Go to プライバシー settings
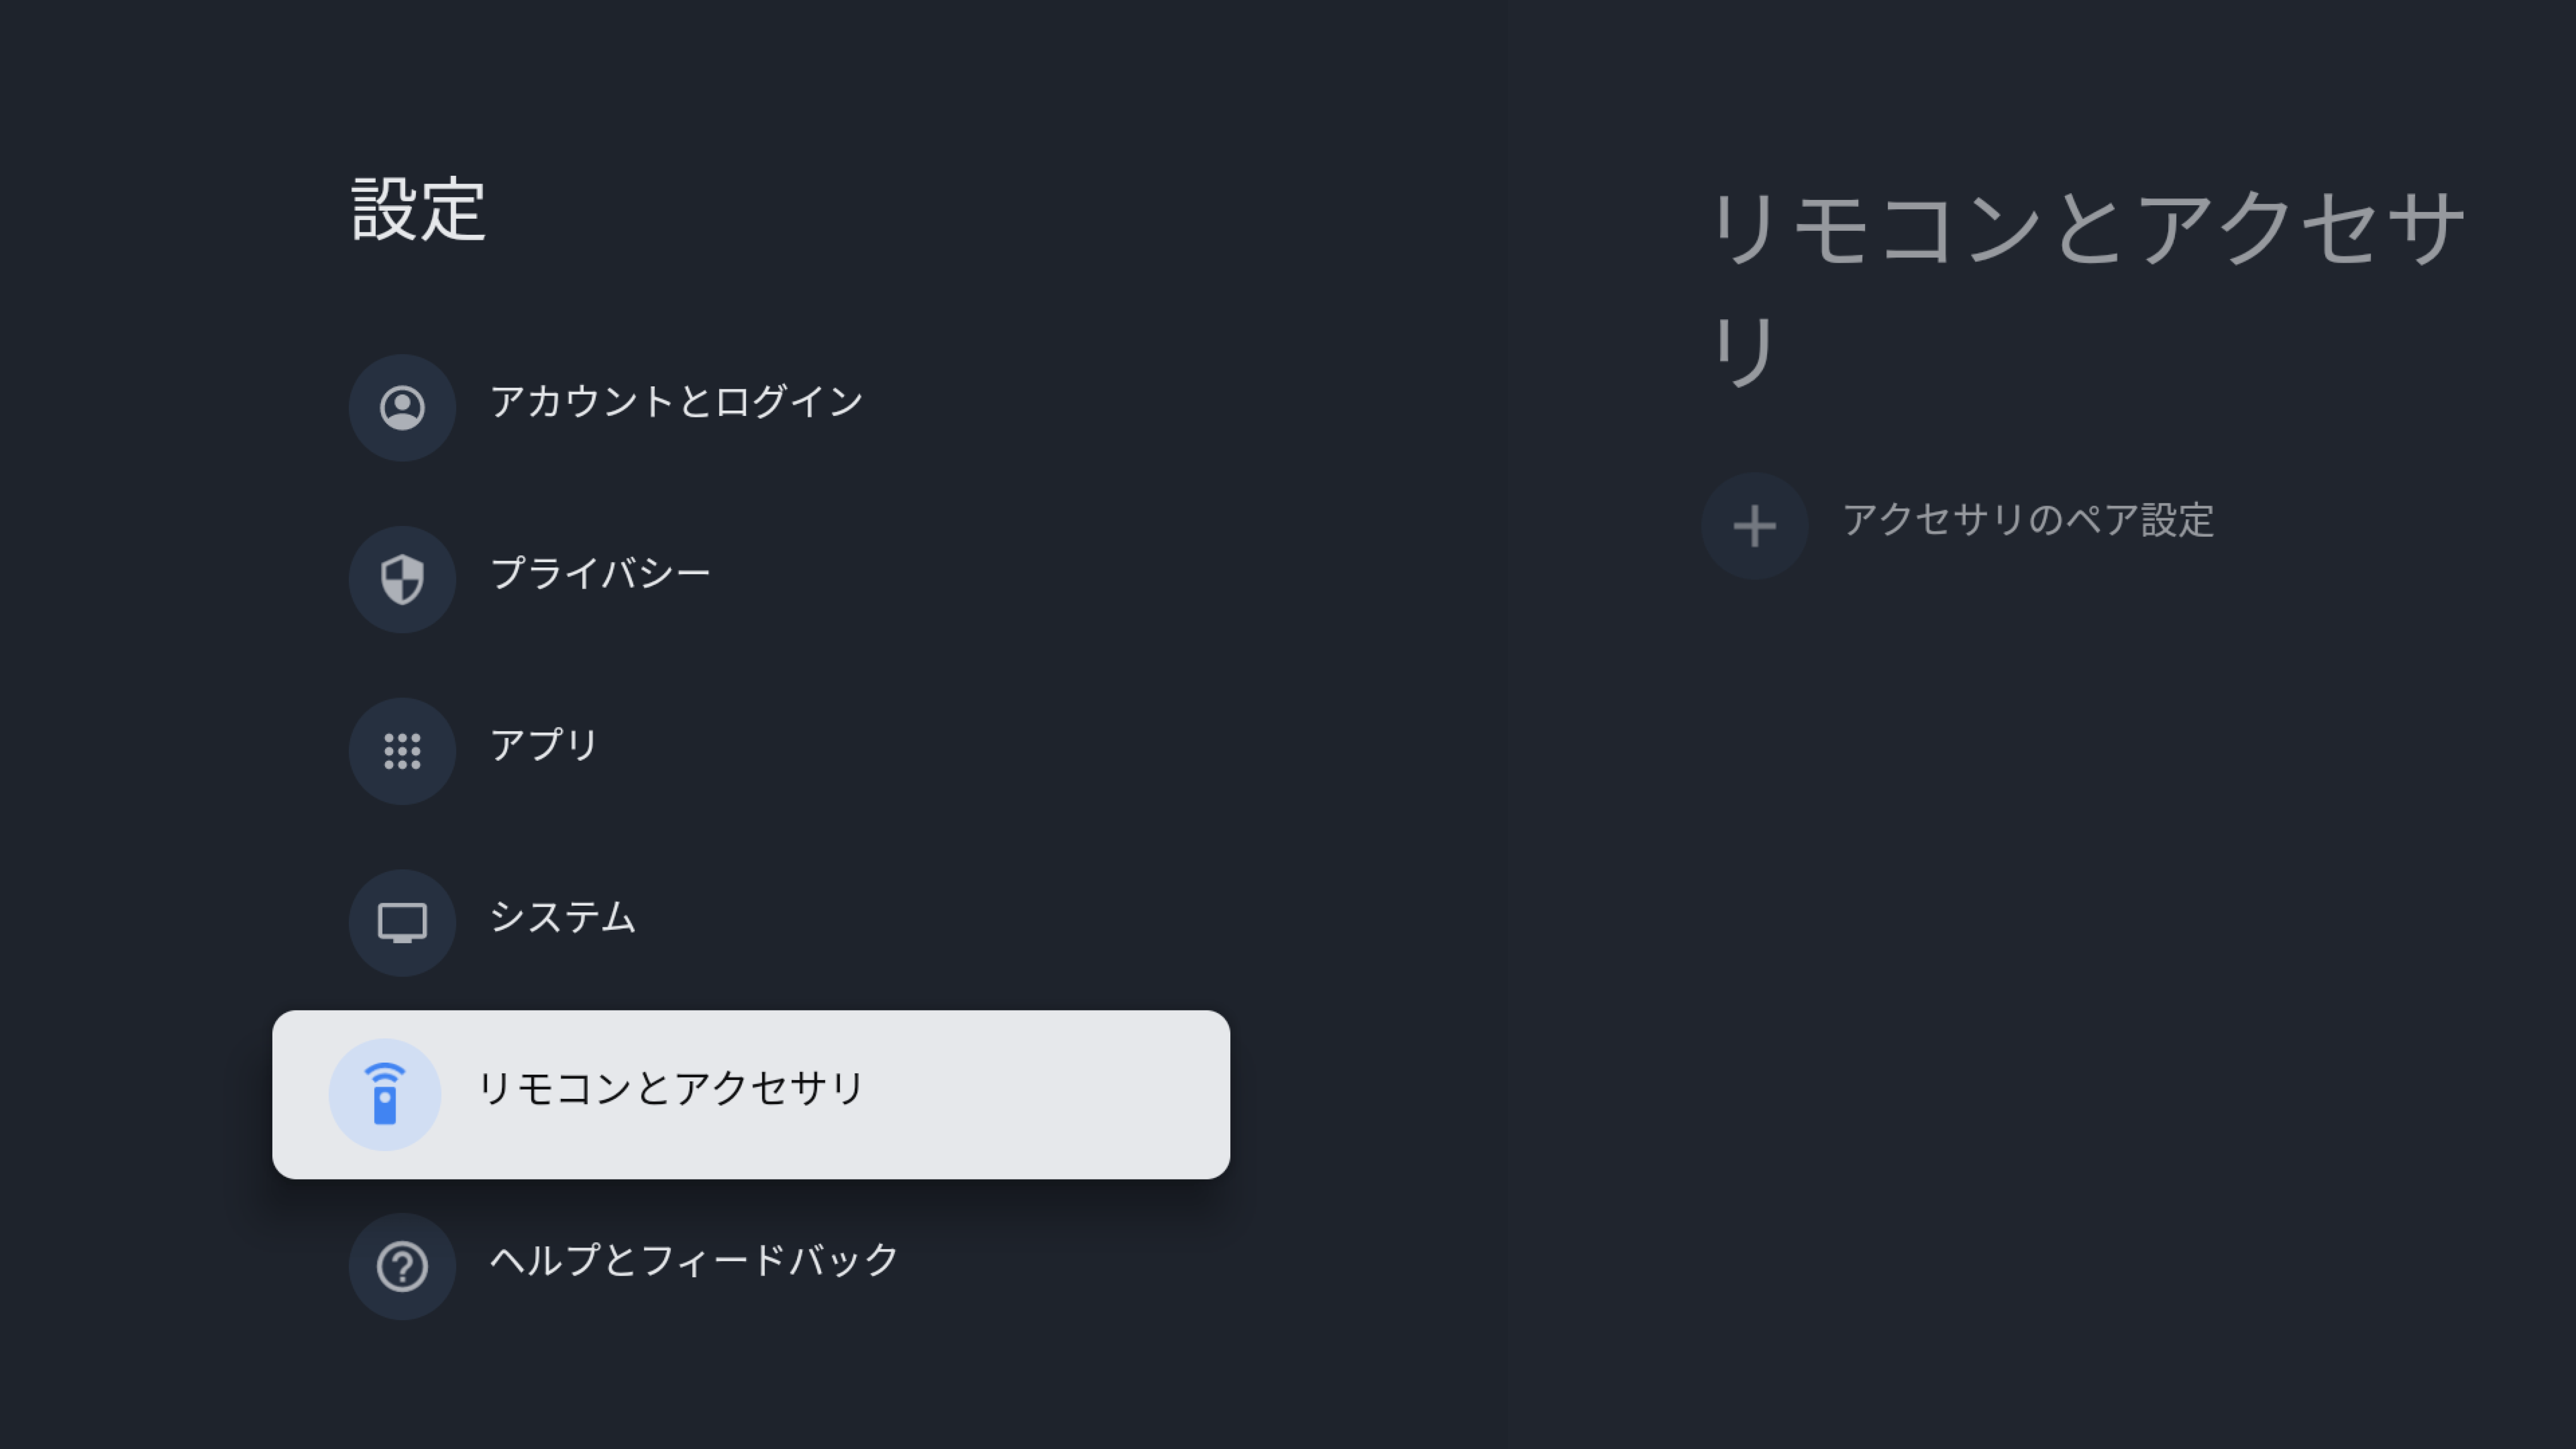The width and height of the screenshot is (2576, 1449). click(600, 574)
